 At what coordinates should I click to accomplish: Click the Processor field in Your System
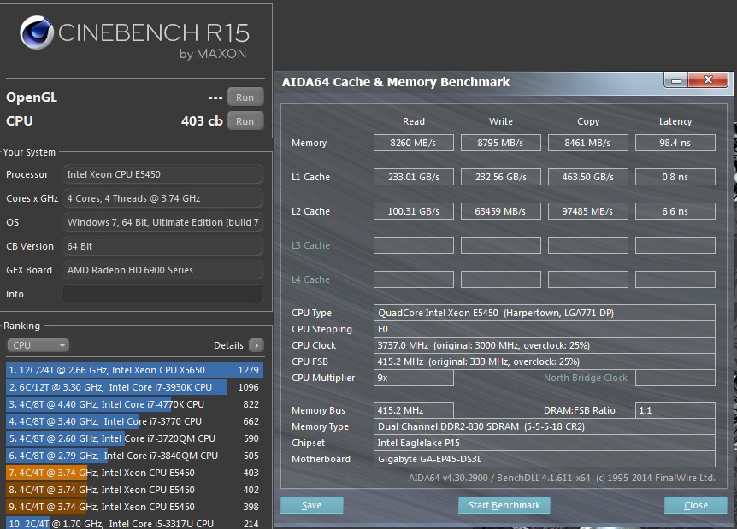(x=162, y=174)
